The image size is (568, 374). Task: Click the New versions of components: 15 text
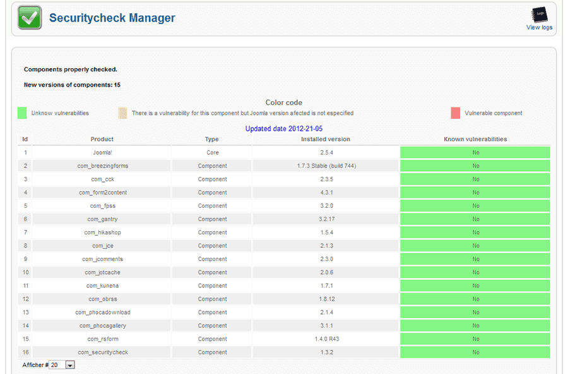pos(72,85)
